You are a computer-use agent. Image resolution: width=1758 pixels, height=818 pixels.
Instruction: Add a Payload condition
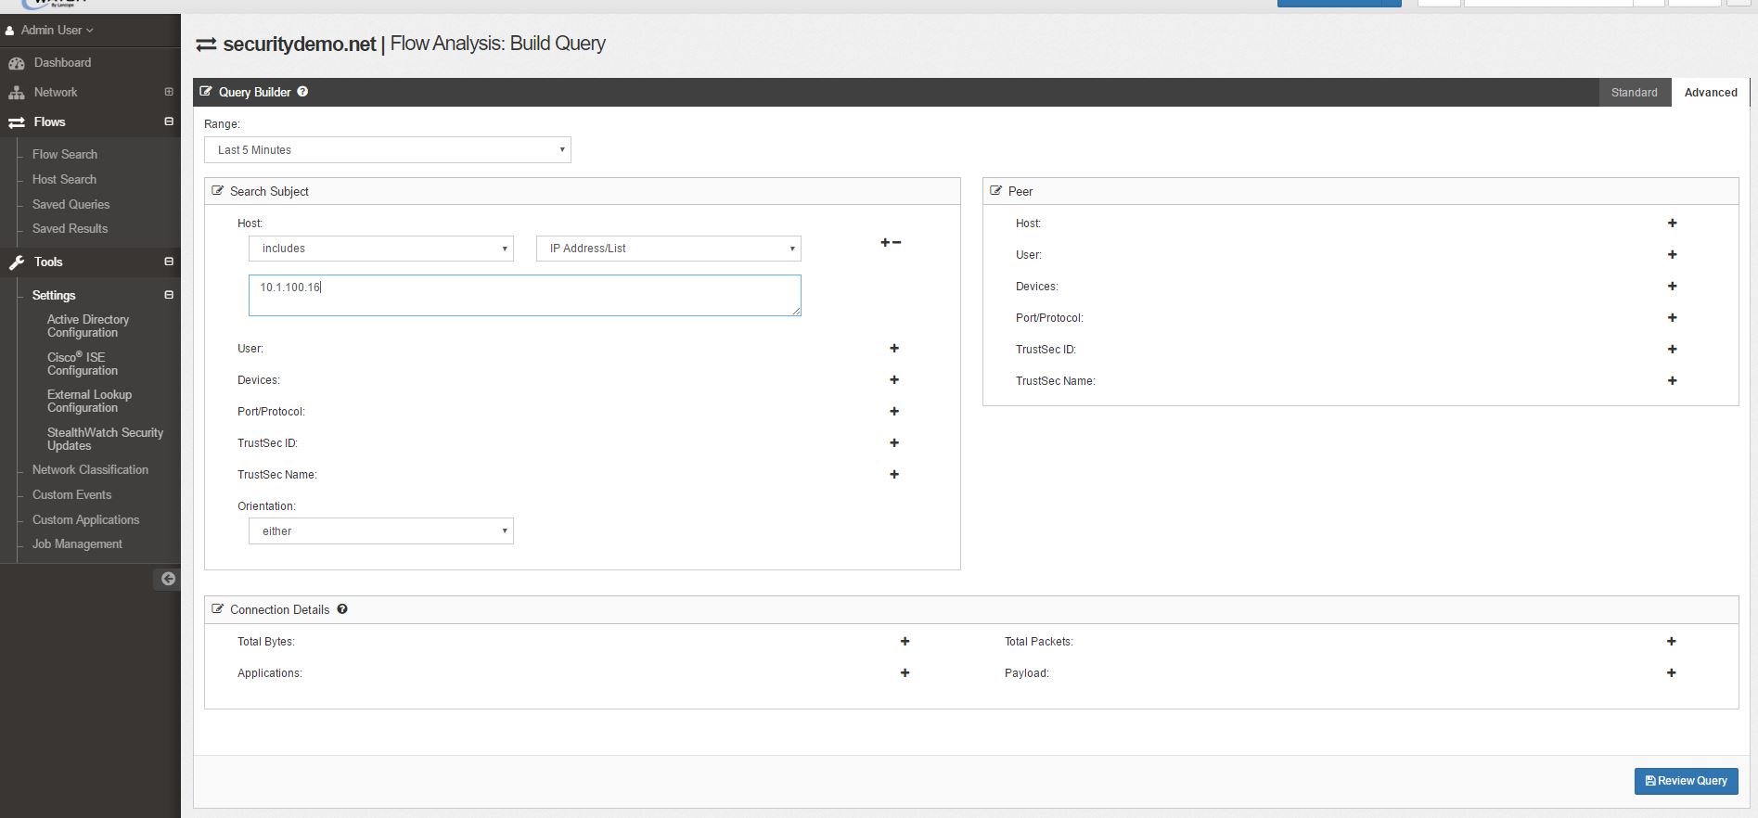coord(1671,673)
